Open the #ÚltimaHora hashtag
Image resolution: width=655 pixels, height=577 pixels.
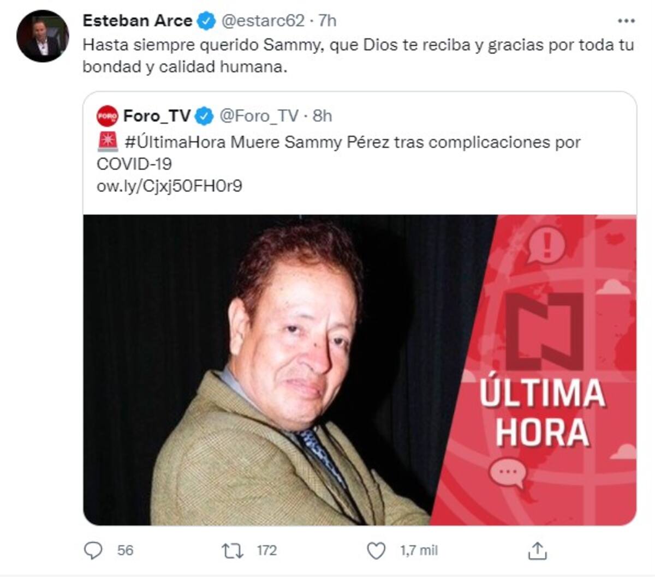coord(175,142)
